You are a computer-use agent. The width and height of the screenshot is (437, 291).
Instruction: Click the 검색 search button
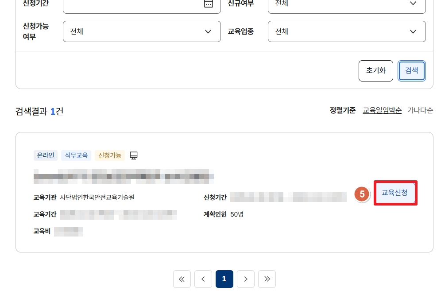click(412, 70)
